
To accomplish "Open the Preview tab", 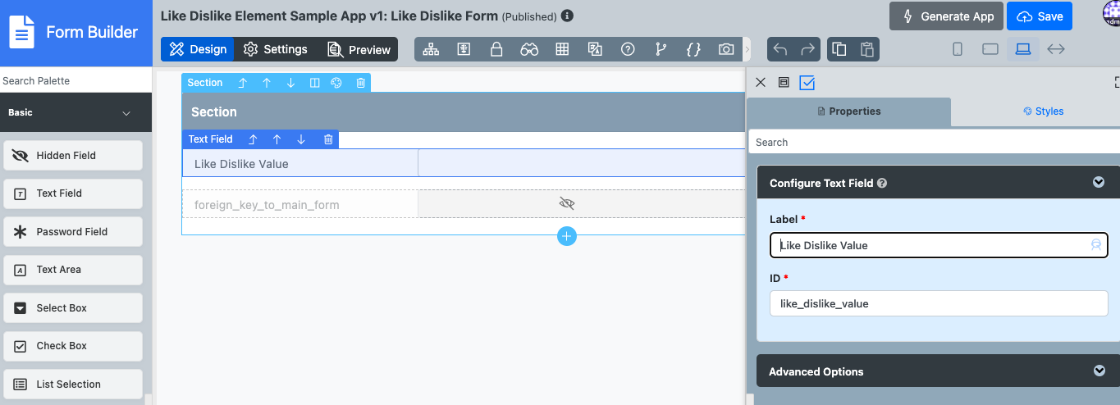I will click(359, 49).
